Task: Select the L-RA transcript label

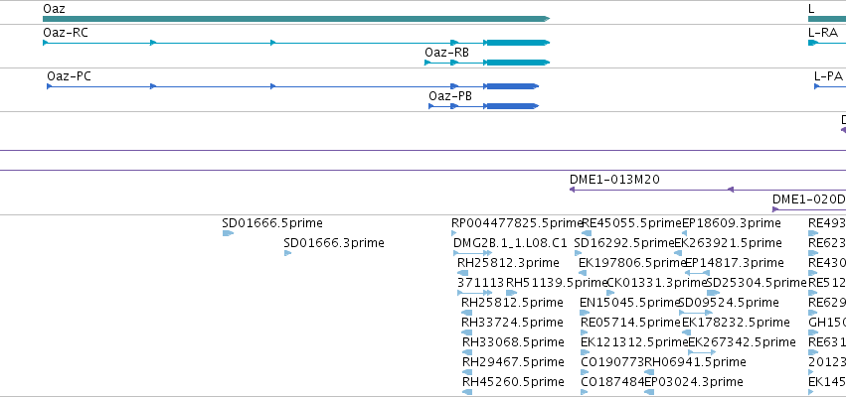Action: [x=823, y=33]
